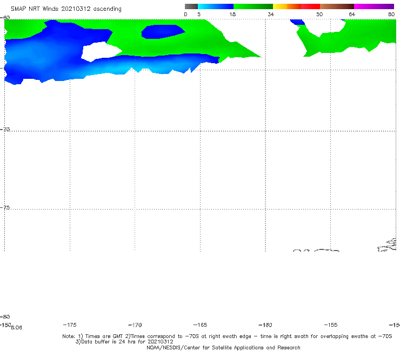Click the yellow-orange segment of the color bar
The width and height of the screenshot is (400, 351).
(x=286, y=6)
